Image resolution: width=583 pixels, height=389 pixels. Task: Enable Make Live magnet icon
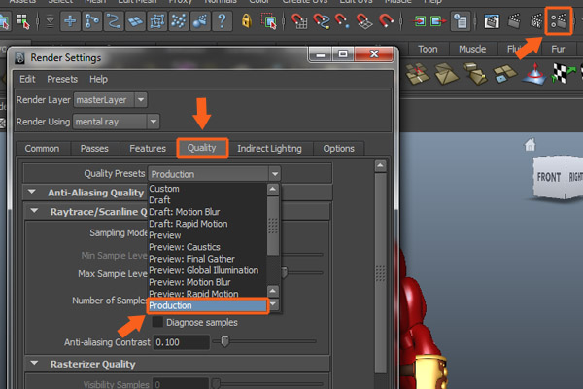point(387,21)
